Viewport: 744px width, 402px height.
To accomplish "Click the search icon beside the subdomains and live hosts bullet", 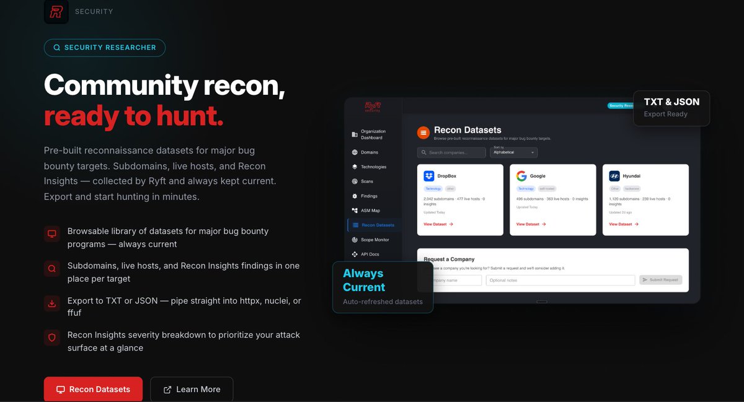I will (x=52, y=268).
